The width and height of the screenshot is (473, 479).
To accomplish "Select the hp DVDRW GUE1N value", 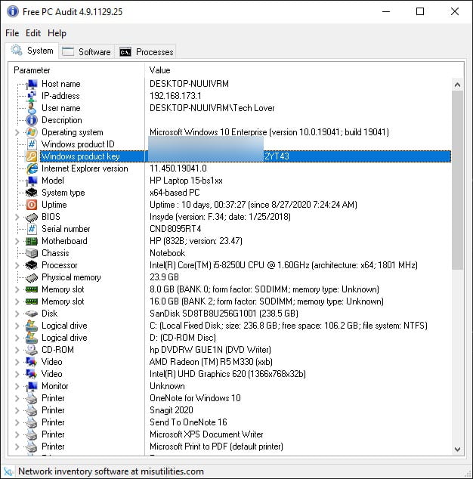I will coord(210,350).
